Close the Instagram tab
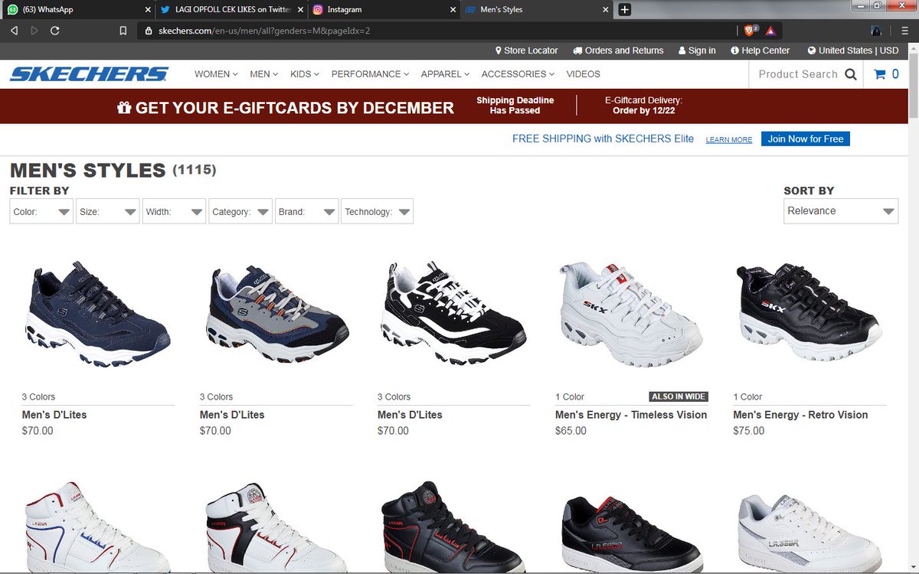Image resolution: width=919 pixels, height=574 pixels. (452, 10)
